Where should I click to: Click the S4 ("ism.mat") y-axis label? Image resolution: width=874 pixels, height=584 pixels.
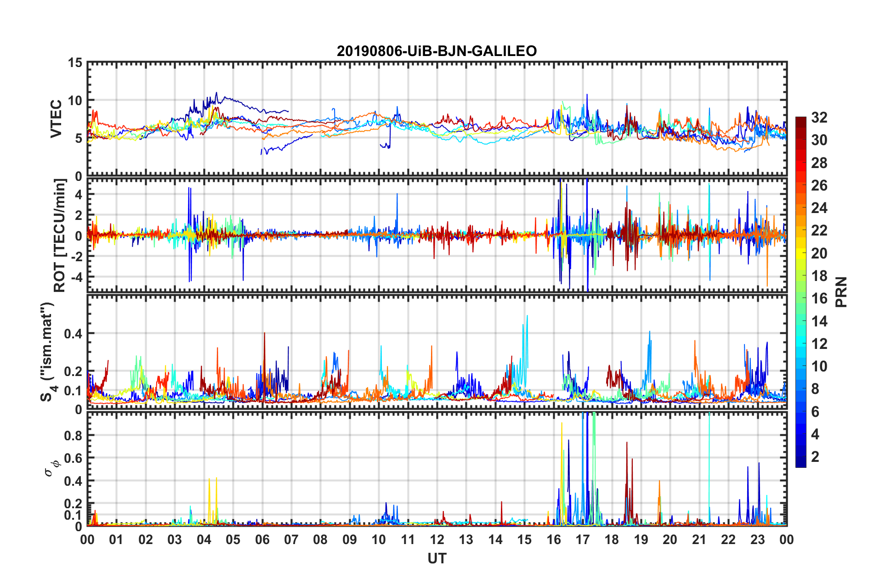pyautogui.click(x=48, y=352)
